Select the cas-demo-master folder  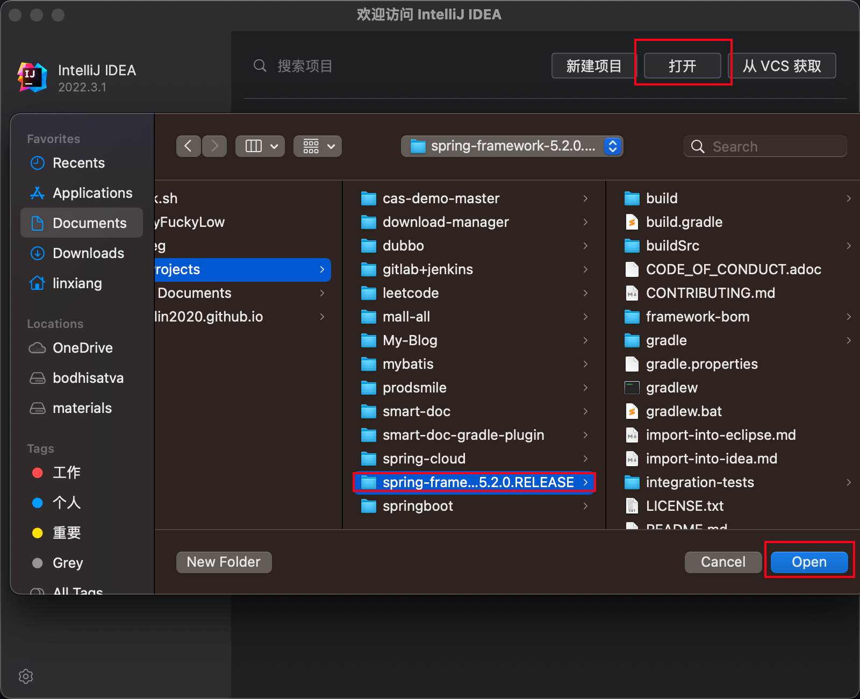tap(474, 198)
